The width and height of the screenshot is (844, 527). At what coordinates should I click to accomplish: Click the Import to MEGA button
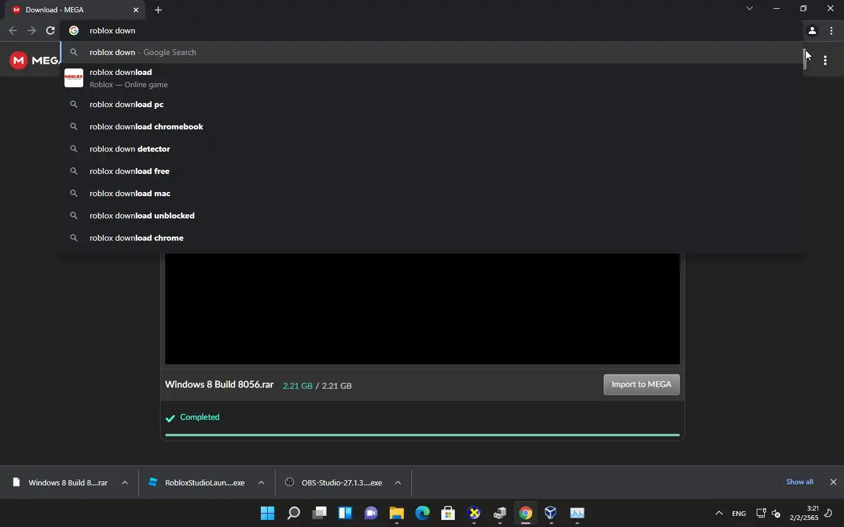[642, 385]
